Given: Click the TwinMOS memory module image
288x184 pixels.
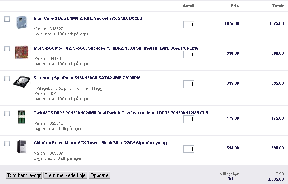Looking at the screenshot, I should pos(22,117).
